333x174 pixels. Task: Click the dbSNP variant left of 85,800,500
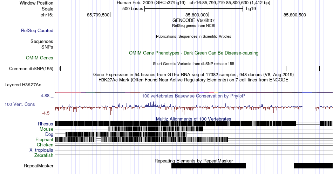(x=286, y=68)
